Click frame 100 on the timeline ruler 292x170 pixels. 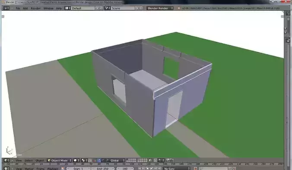(132, 164)
